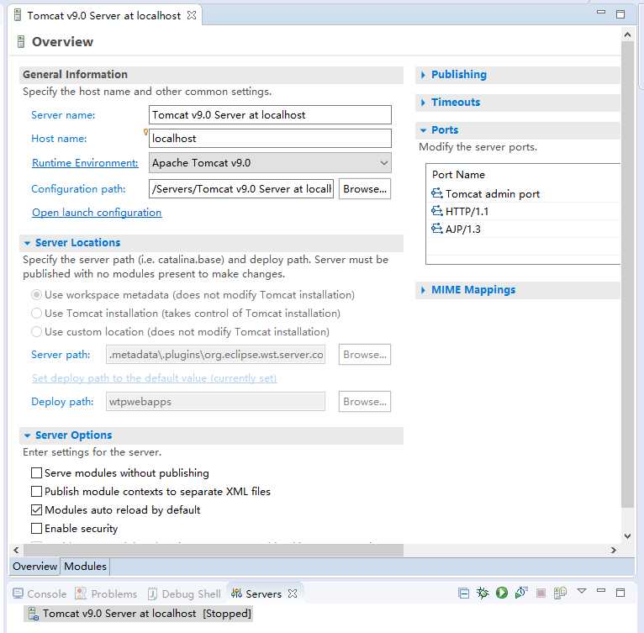The width and height of the screenshot is (644, 633).
Task: Click the AJP/1.3 port icon
Action: pos(437,229)
